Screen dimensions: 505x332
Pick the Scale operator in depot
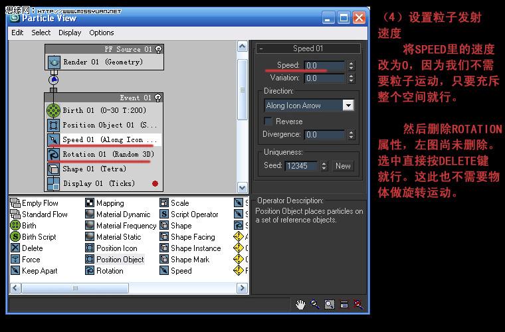pyautogui.click(x=175, y=203)
